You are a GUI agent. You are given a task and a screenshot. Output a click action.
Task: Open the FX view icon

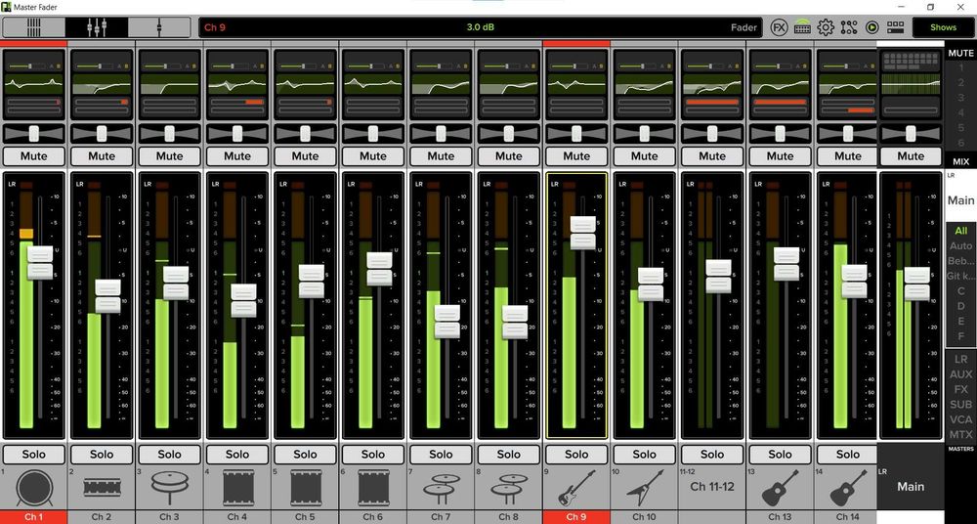point(779,27)
